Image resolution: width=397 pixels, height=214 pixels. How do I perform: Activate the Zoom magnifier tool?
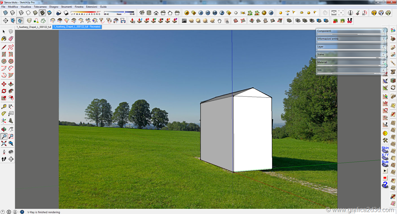point(4,136)
